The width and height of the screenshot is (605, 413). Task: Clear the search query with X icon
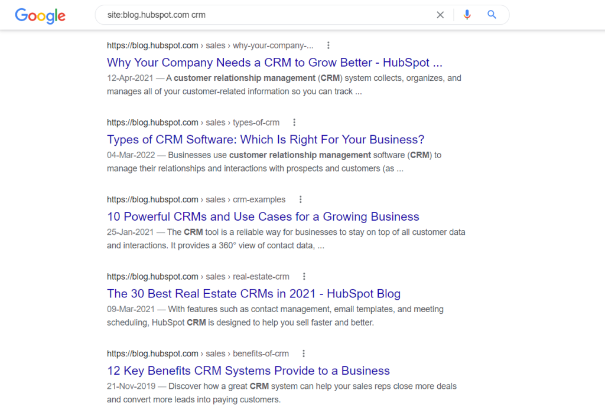440,15
